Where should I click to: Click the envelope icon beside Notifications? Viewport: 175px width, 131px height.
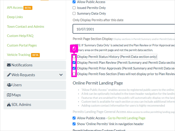(9, 65)
